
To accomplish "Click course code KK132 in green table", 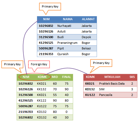I will pos(42,89).
